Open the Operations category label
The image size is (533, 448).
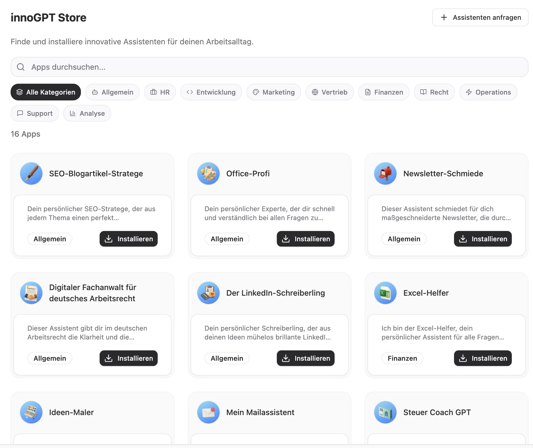point(493,92)
